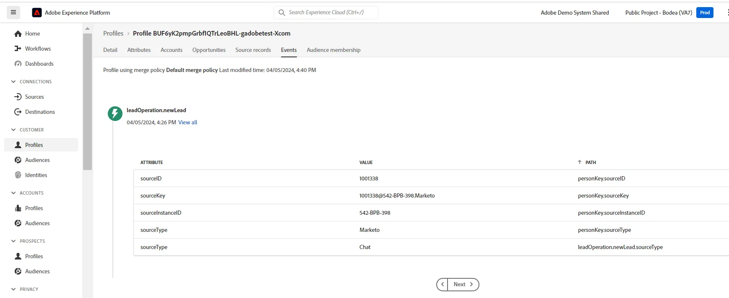This screenshot has width=729, height=298.
Task: Click the Customer Profiles person icon
Action: (18, 145)
